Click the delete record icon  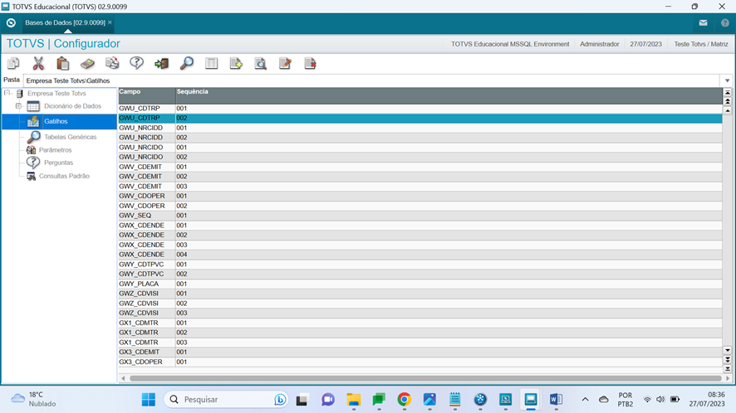click(x=310, y=63)
